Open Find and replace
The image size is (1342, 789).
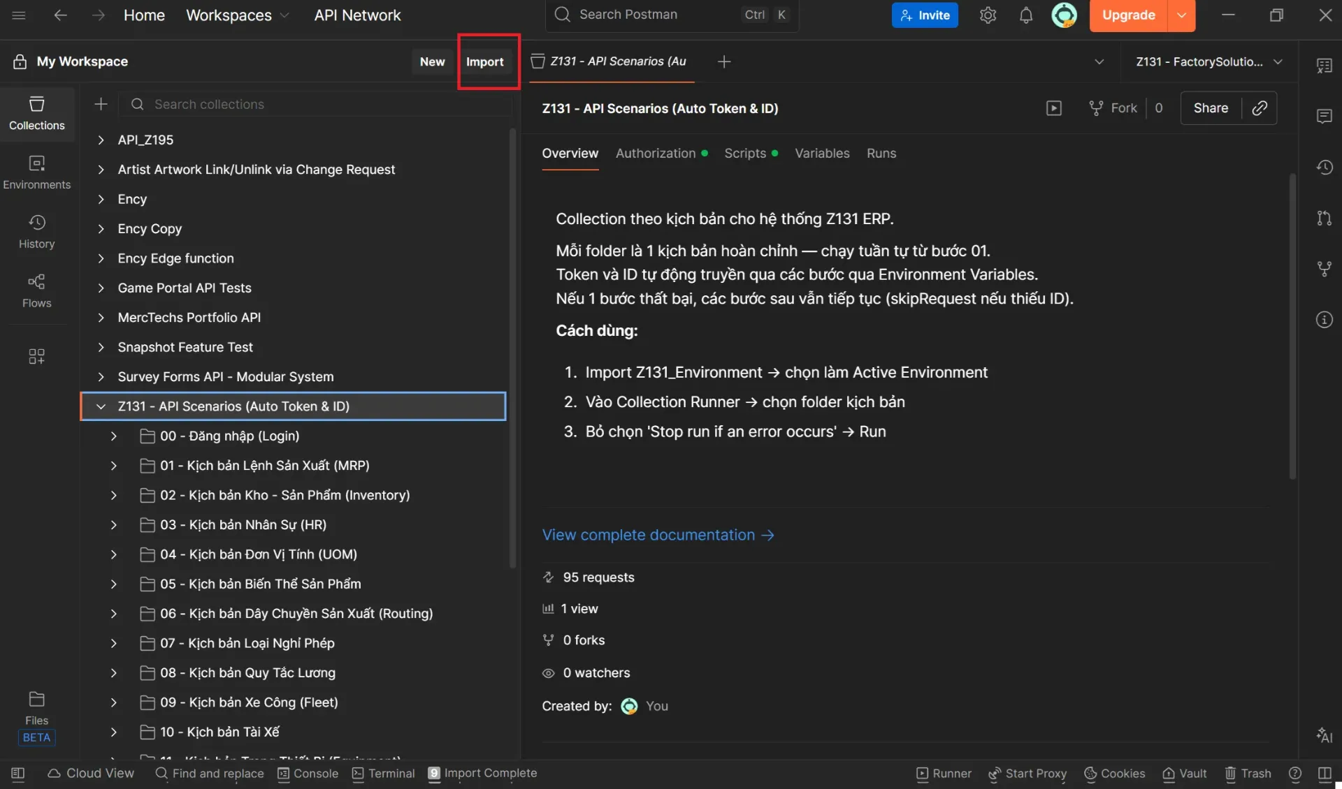click(x=210, y=774)
